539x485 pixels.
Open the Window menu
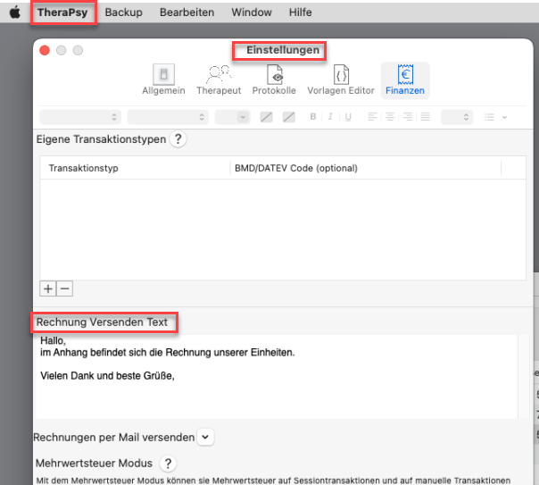[x=252, y=13]
